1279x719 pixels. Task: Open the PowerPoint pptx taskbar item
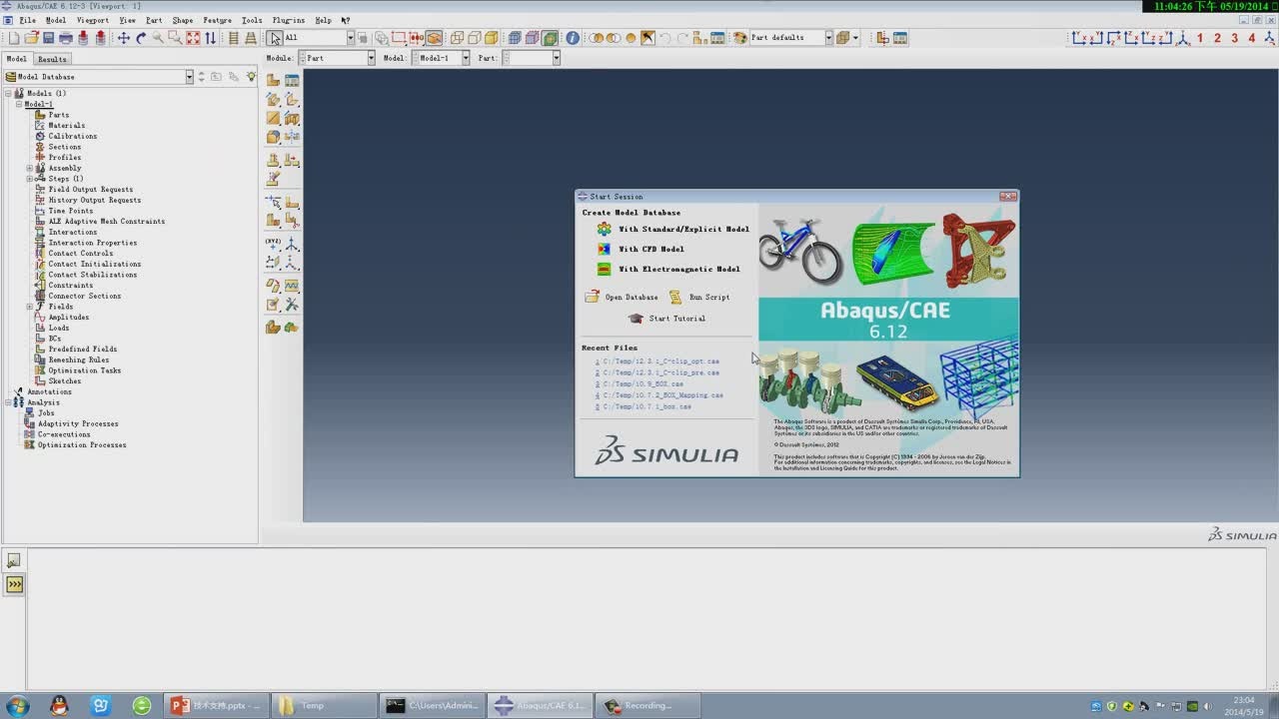pyautogui.click(x=216, y=706)
